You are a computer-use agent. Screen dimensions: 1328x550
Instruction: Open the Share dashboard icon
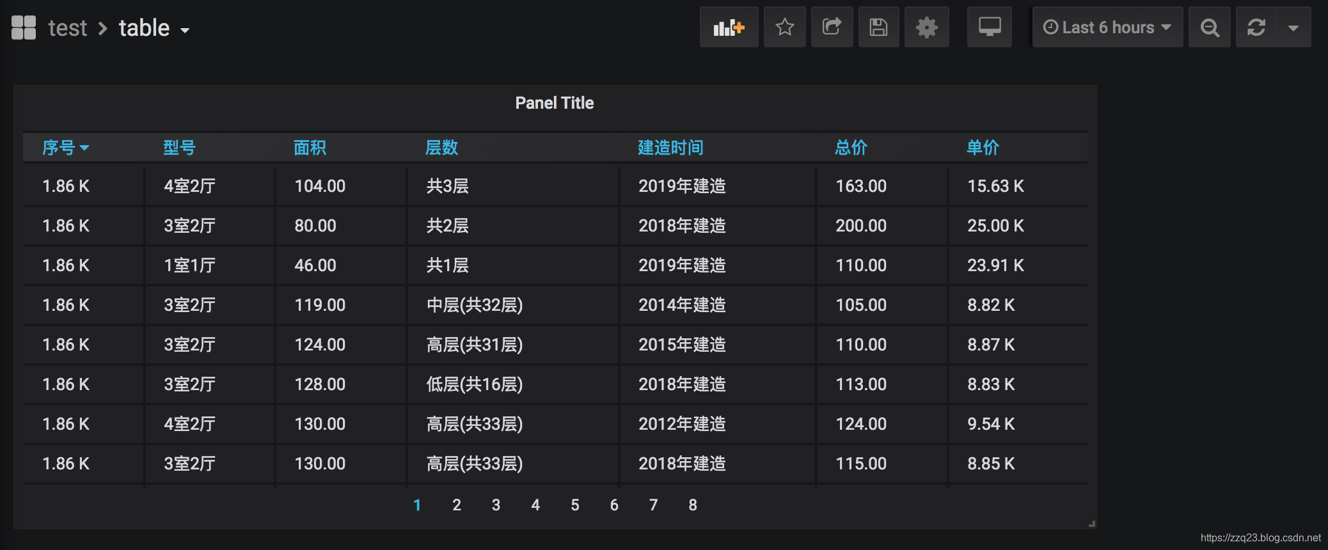point(832,27)
